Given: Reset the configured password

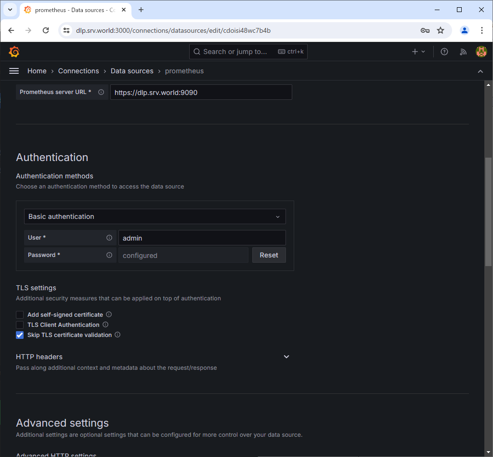Looking at the screenshot, I should pyautogui.click(x=269, y=255).
